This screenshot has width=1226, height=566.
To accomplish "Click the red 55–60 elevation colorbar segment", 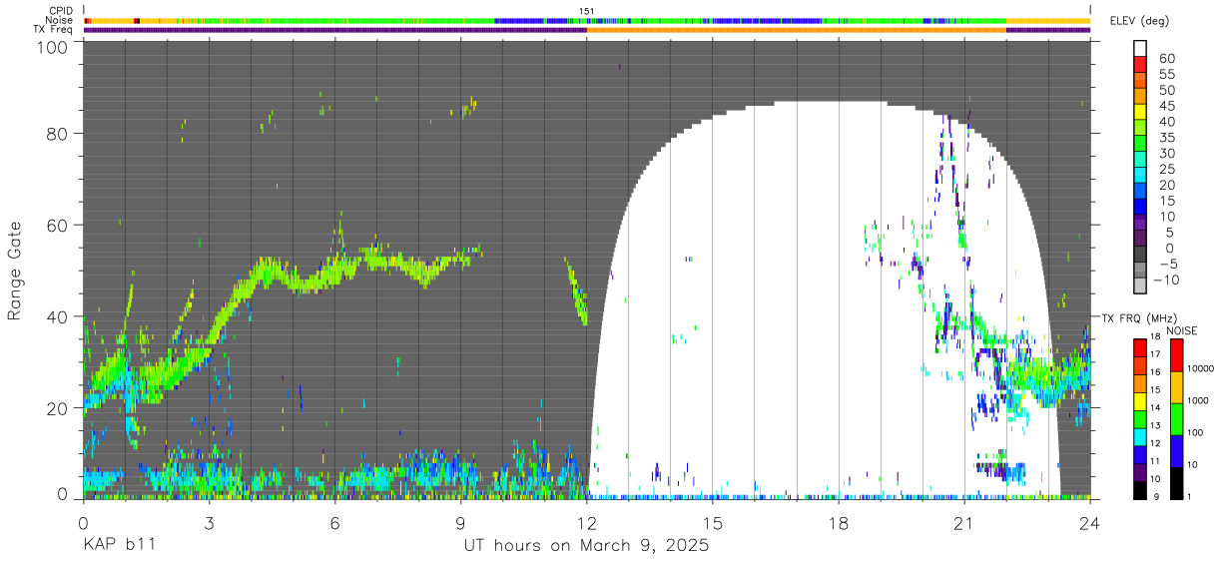I will tap(1140, 66).
